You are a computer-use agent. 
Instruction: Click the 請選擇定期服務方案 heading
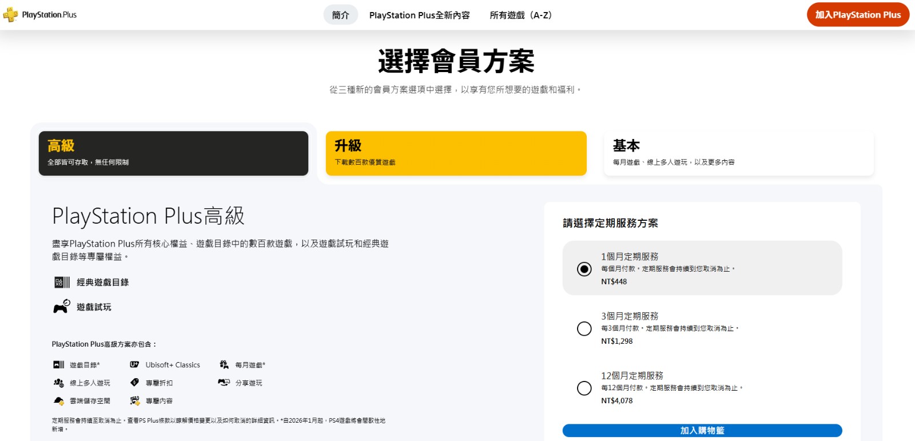tap(610, 223)
